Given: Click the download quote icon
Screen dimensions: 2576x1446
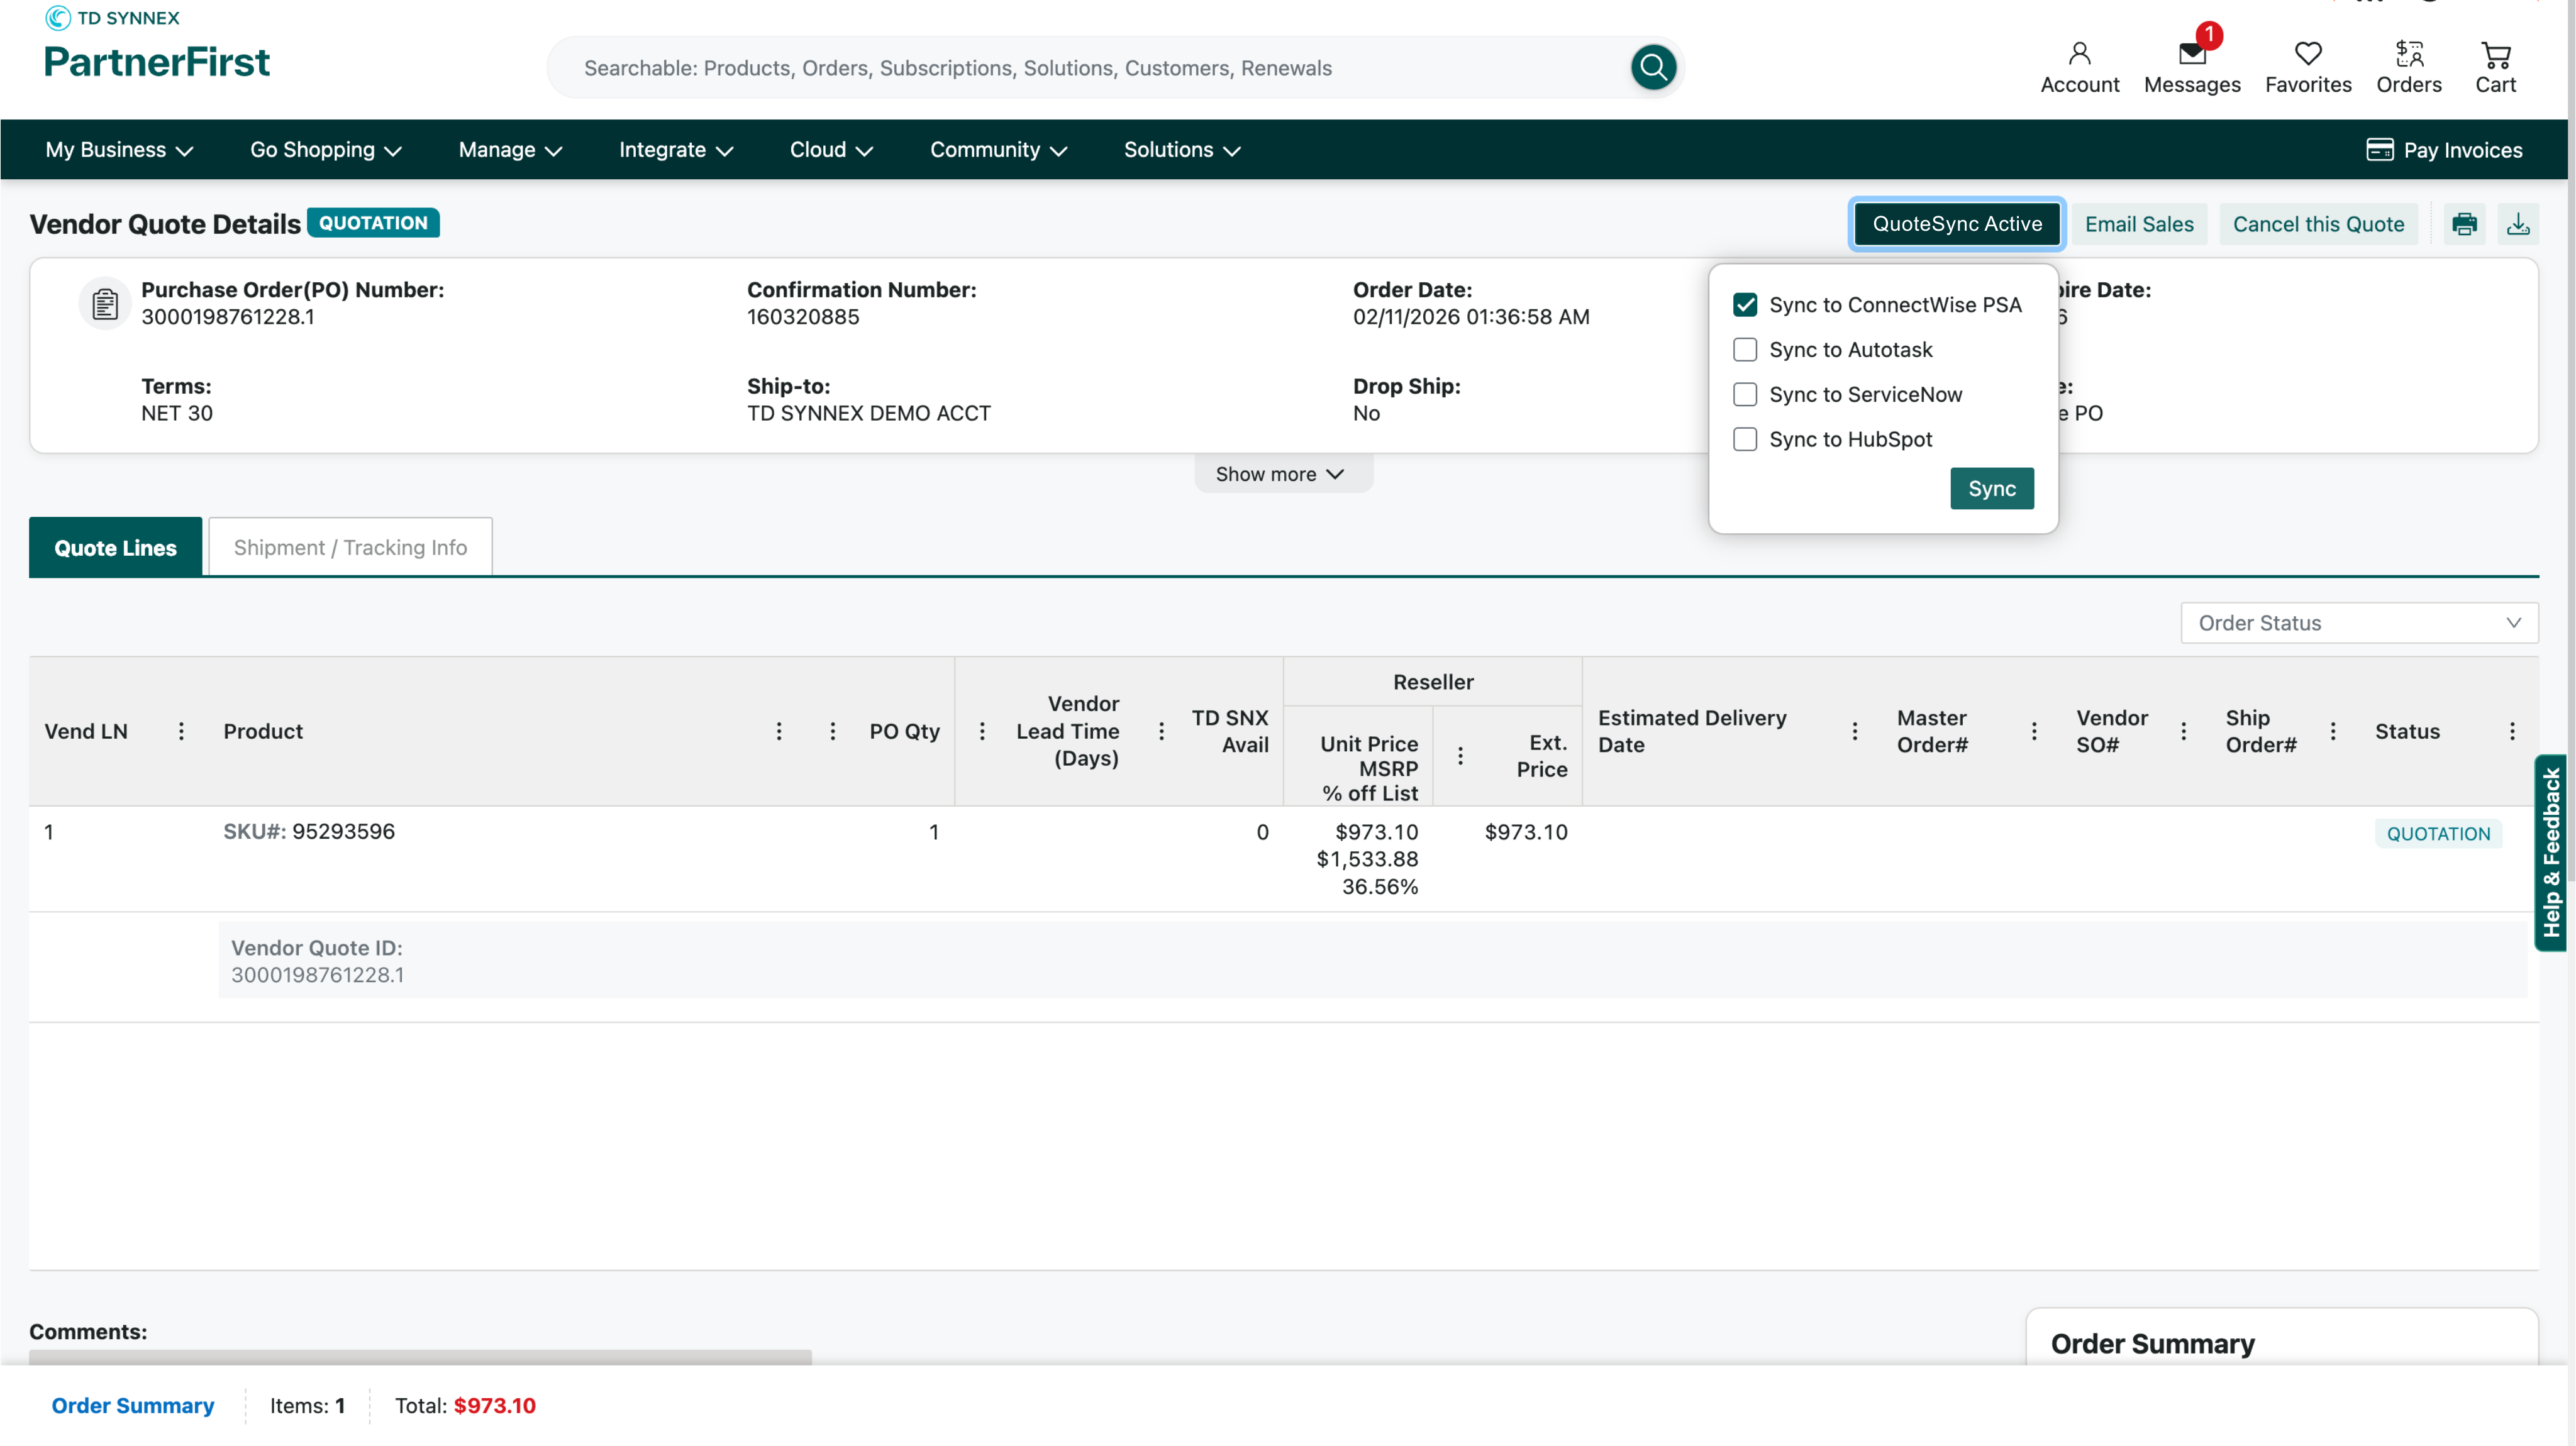Looking at the screenshot, I should 2518,224.
